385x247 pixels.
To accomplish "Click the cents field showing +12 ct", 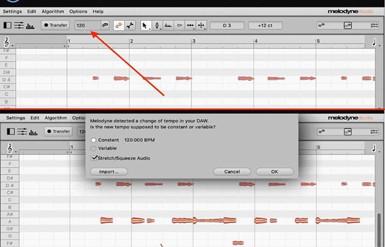I will [265, 25].
